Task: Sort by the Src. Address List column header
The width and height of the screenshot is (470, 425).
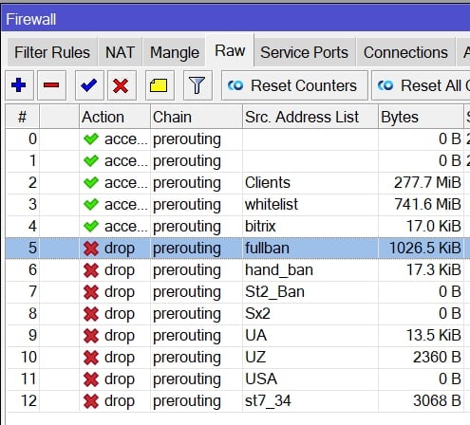Action: point(310,117)
